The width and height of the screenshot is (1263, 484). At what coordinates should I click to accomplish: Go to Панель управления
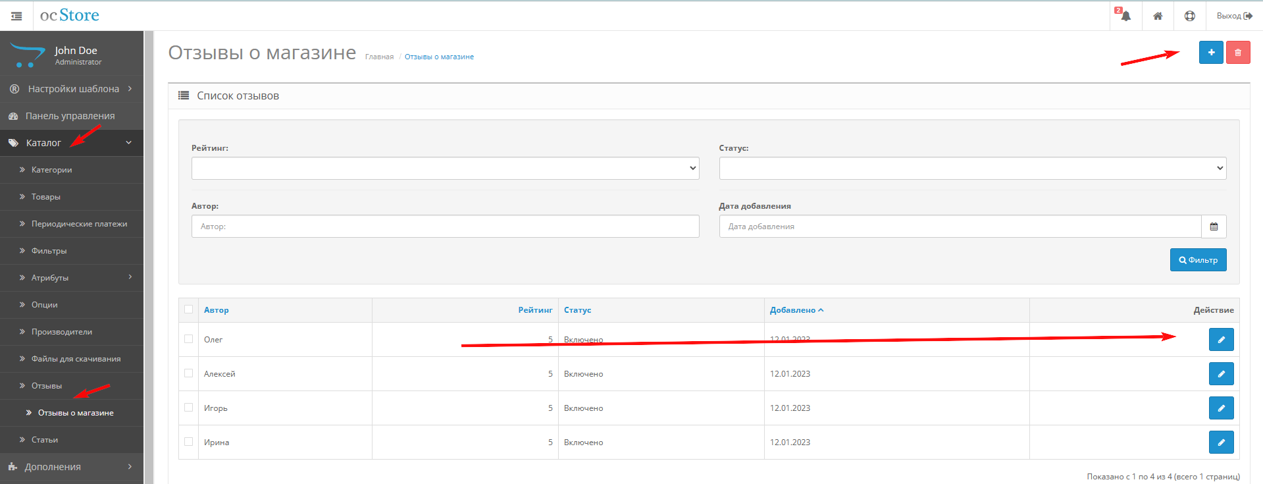click(72, 116)
